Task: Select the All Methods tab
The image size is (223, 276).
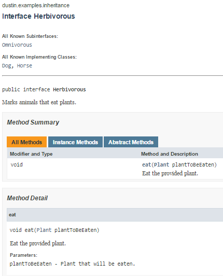Action: point(27,142)
